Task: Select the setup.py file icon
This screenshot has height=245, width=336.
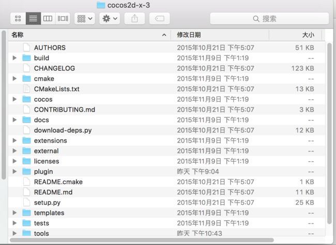Action: (x=26, y=202)
